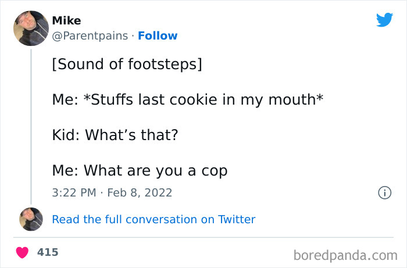Click the display name Mike
This screenshot has height=268, width=407.
66,21
